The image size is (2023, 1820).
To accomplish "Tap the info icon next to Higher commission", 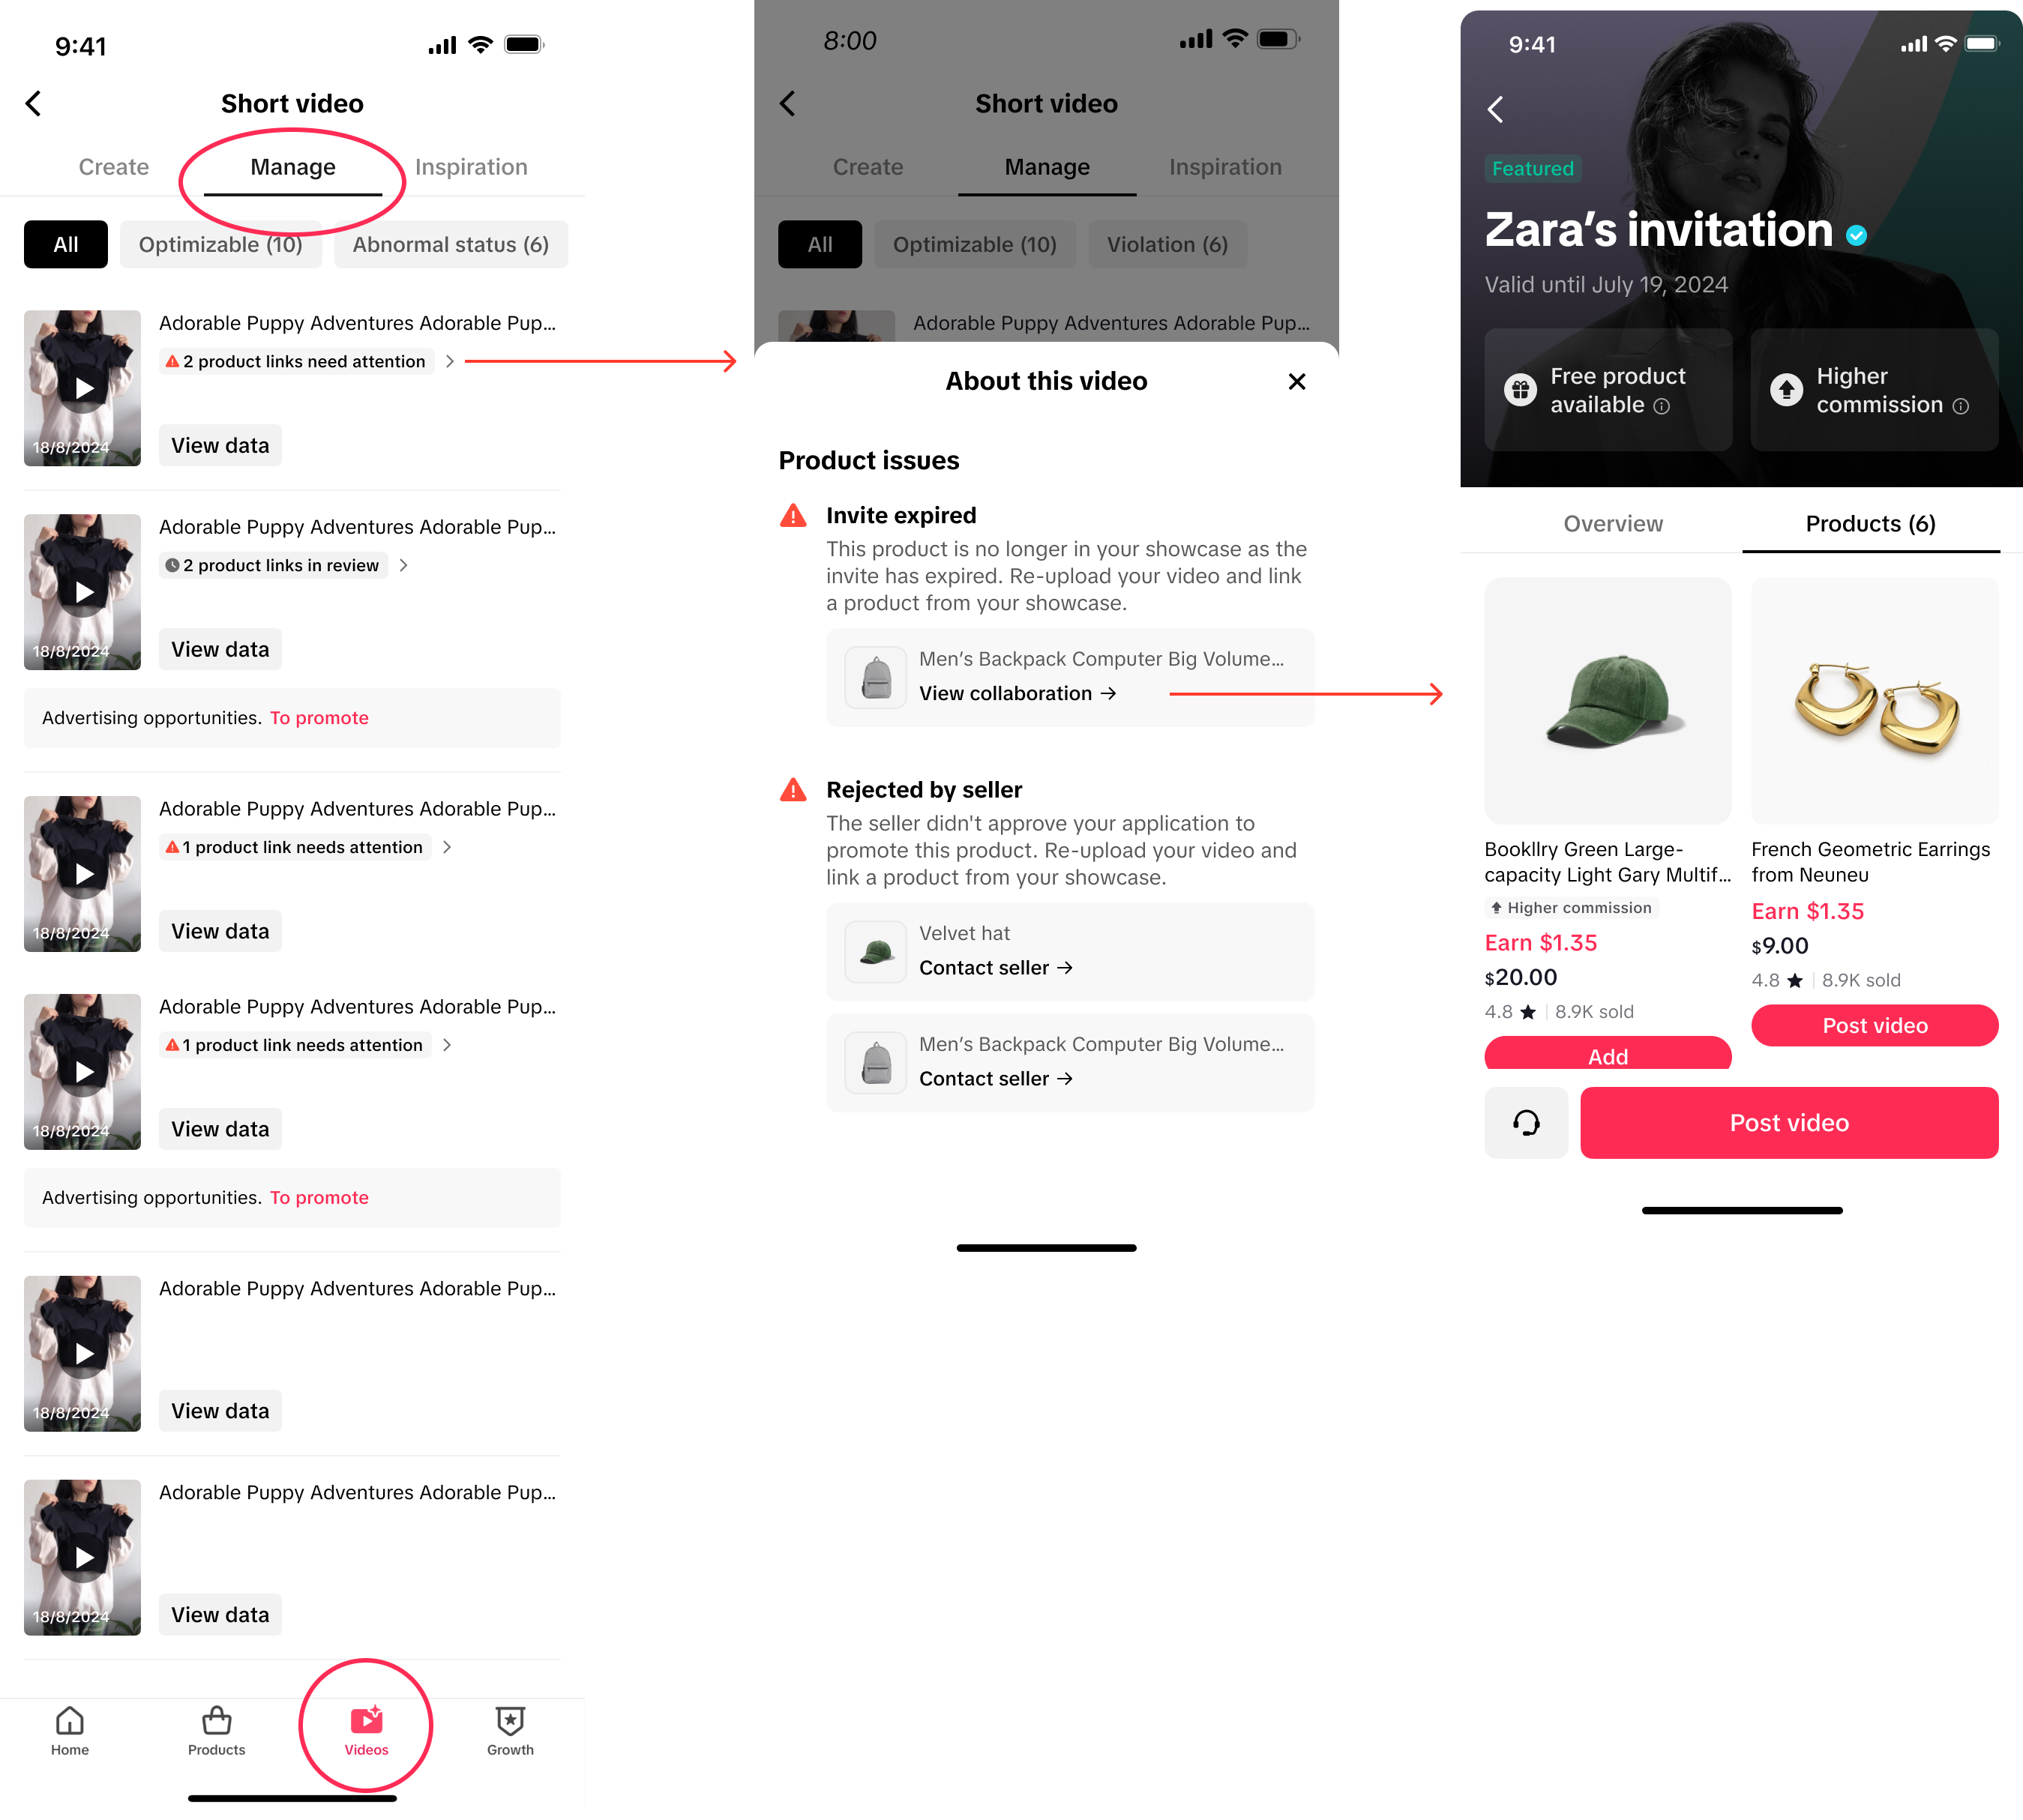I will [1961, 406].
